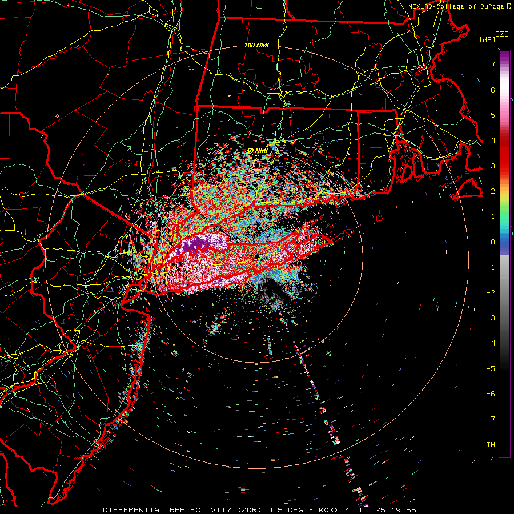Select the -7 dB value on the scale
Image resolution: width=514 pixels, height=514 pixels.
[491, 419]
